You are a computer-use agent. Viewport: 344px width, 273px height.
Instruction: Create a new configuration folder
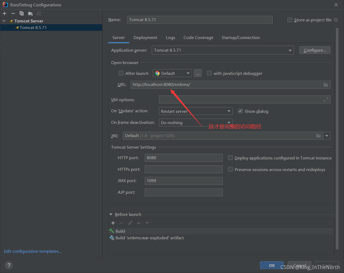coord(31,13)
